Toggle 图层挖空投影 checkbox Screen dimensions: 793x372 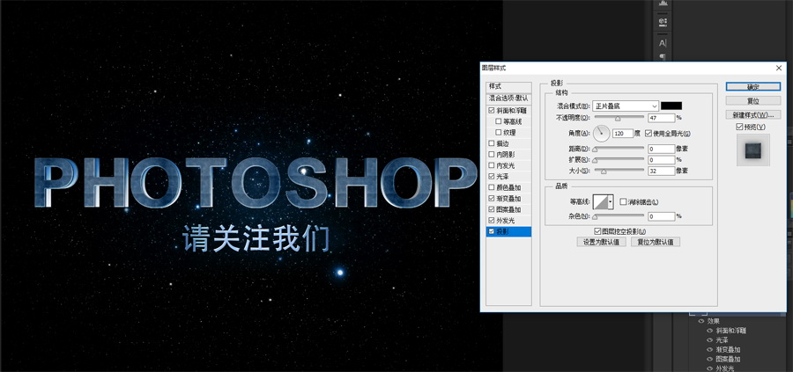click(x=597, y=231)
